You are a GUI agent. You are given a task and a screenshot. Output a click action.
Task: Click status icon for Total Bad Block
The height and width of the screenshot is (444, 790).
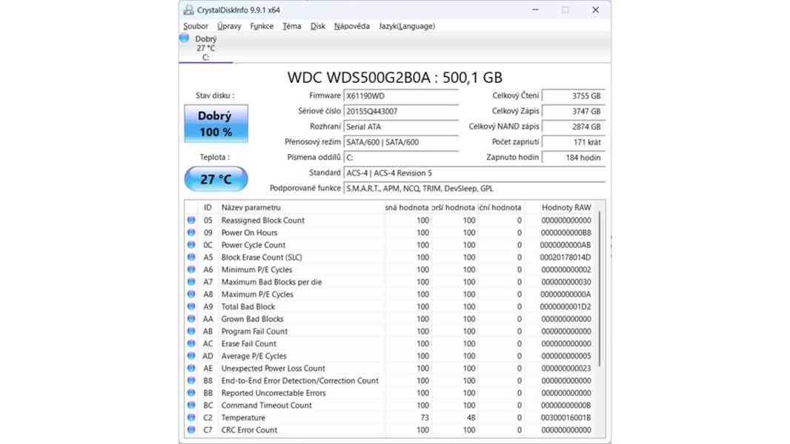(191, 306)
